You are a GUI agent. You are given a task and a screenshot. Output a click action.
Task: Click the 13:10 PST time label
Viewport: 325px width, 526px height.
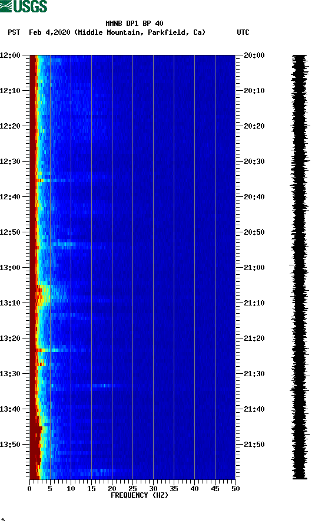[10, 303]
